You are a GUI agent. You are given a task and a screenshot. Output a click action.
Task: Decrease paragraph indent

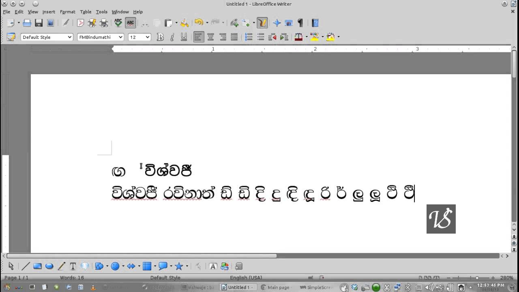tap(272, 37)
